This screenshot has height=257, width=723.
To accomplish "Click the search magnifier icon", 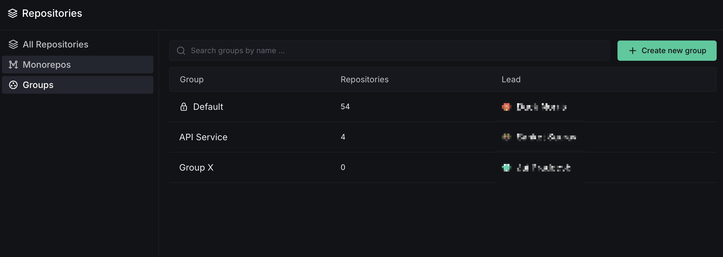I will 181,51.
